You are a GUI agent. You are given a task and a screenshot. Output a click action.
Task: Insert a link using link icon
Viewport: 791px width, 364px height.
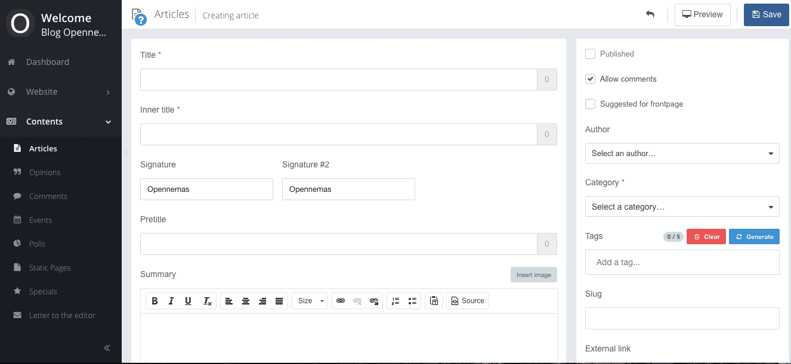[341, 301]
